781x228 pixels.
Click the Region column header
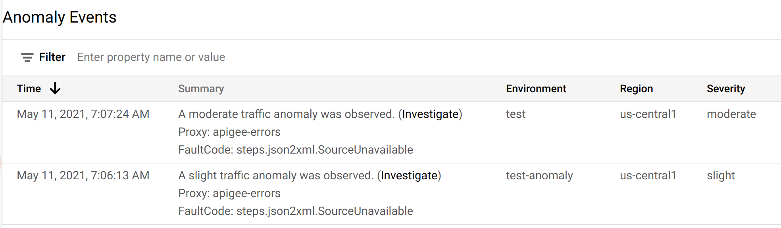click(x=637, y=89)
